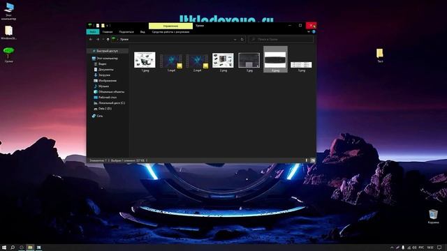Click the New folder quick access icon
The width and height of the screenshot is (447, 251).
tap(103, 26)
